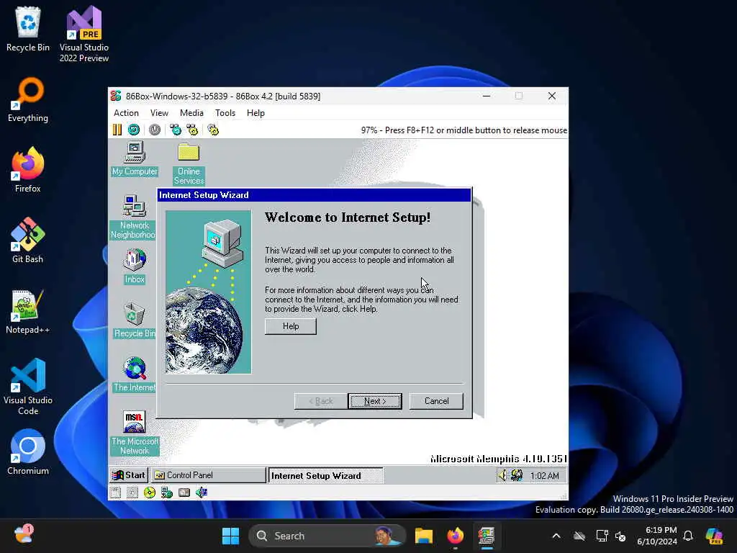Click the 86Box icon on Windows taskbar
The image size is (737, 553).
pos(487,536)
